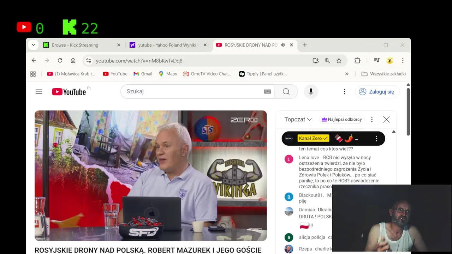Open the Wszystkie zakładki folder
Screen dimensions: 452x254
383,74
